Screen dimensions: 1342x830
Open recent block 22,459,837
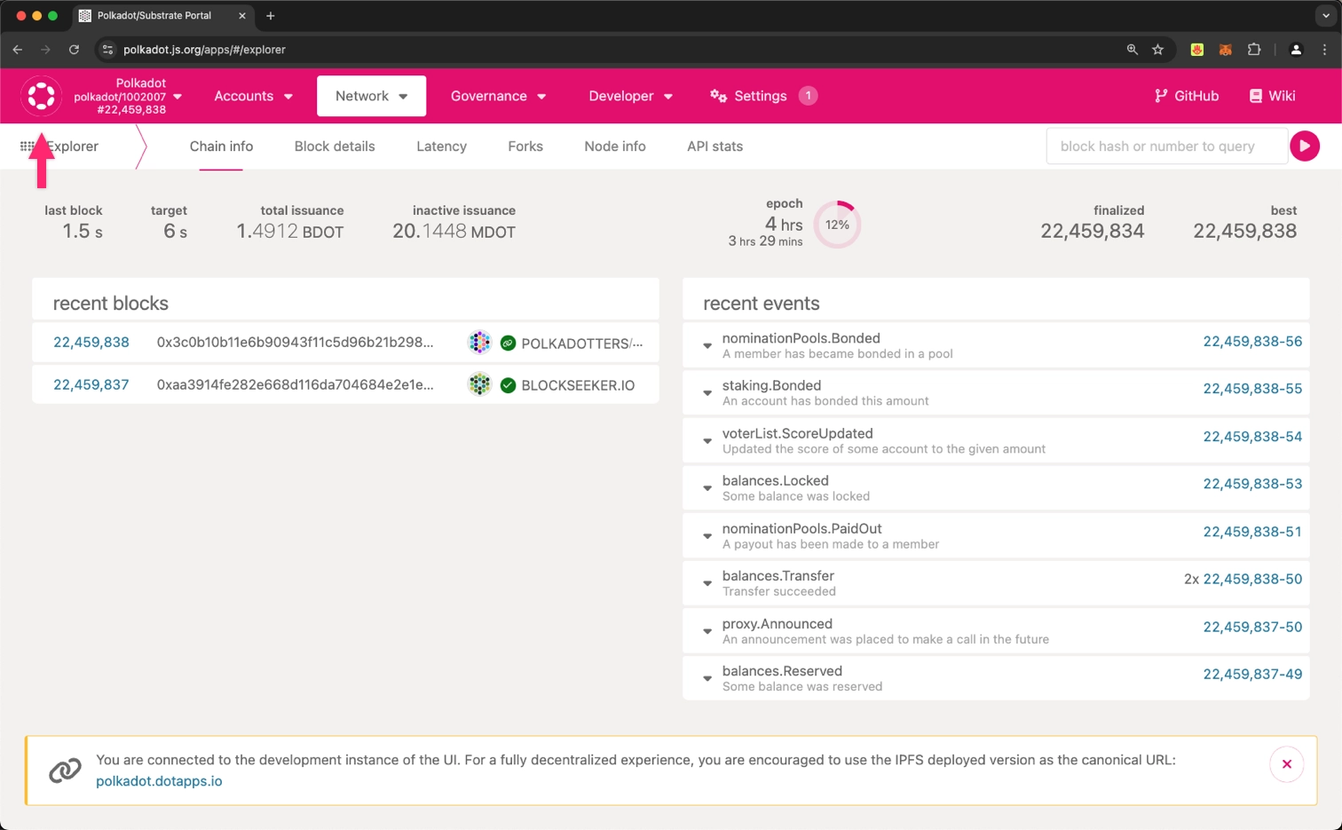[91, 384]
